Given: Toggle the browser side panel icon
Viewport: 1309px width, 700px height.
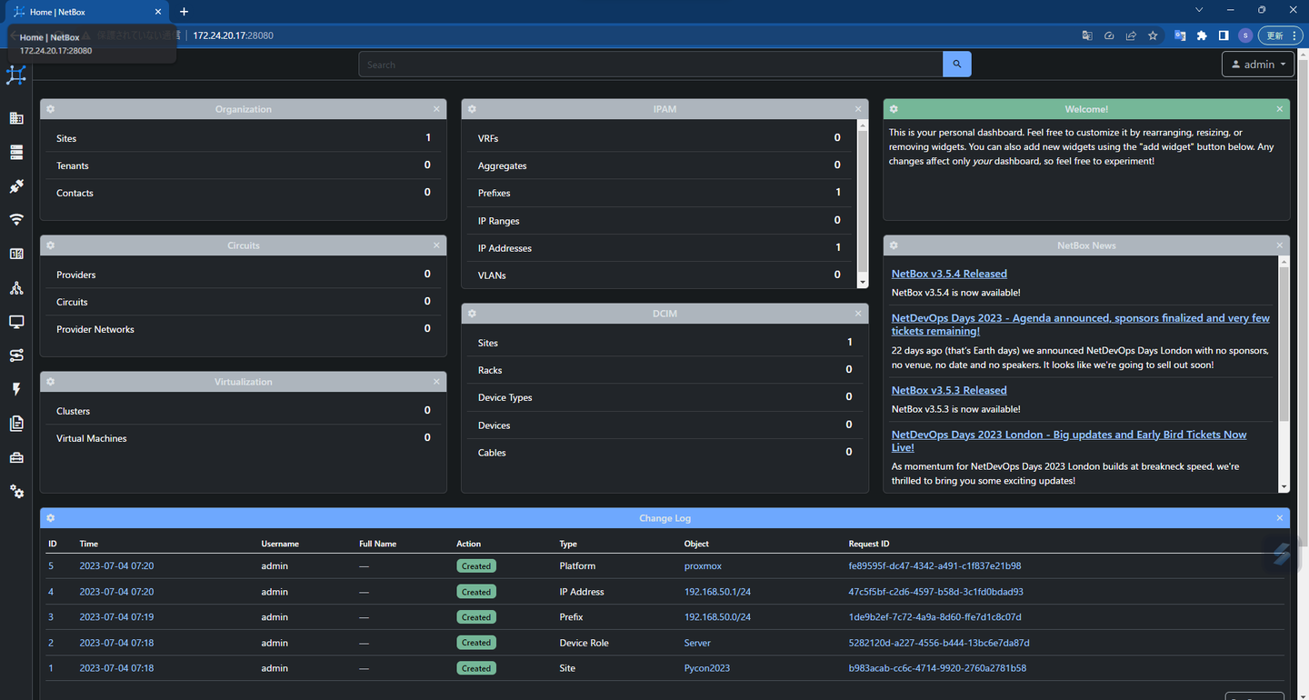Looking at the screenshot, I should click(x=1224, y=35).
